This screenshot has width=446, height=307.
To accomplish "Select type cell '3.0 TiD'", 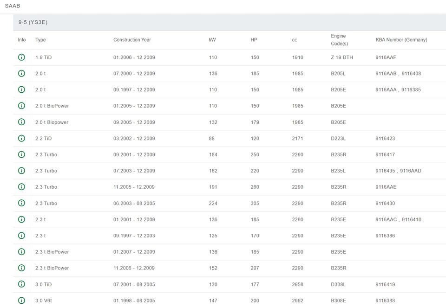I will pos(44,285).
